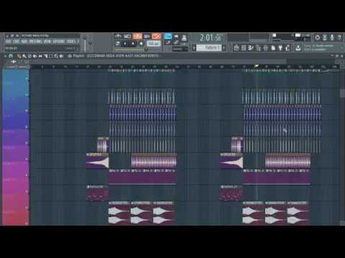
Task: Toggle the orange loop recording button
Action: [156, 37]
